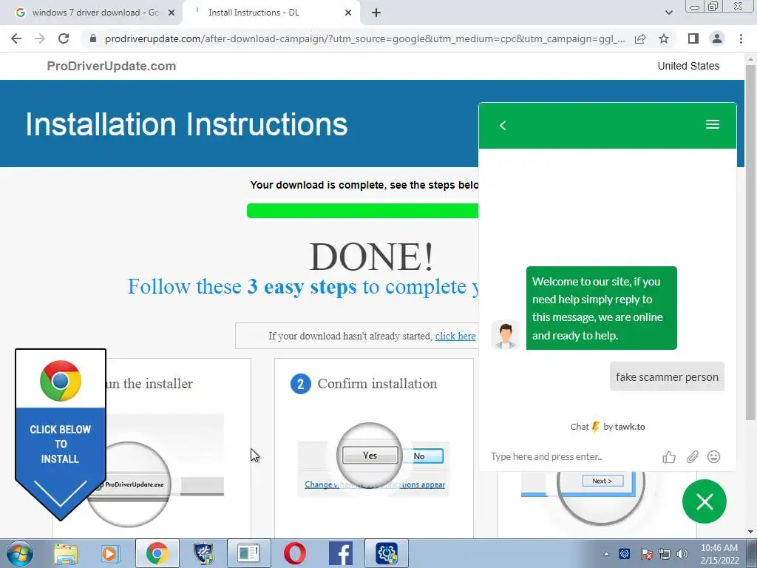Image resolution: width=757 pixels, height=568 pixels.
Task: Open the Chrome profile avatar
Action: pos(717,38)
